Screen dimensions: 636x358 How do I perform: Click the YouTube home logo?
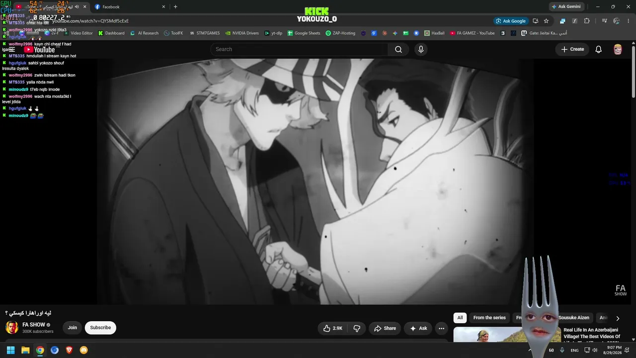39,50
